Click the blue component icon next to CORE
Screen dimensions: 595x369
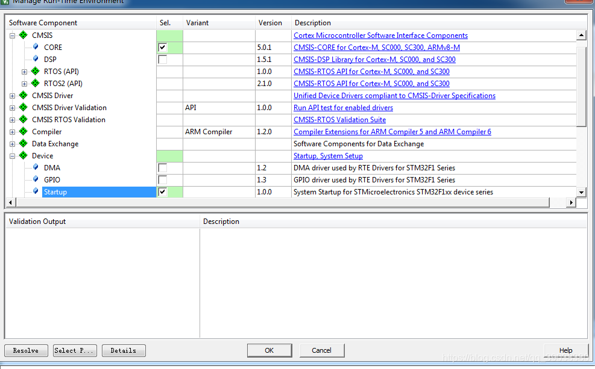[36, 46]
